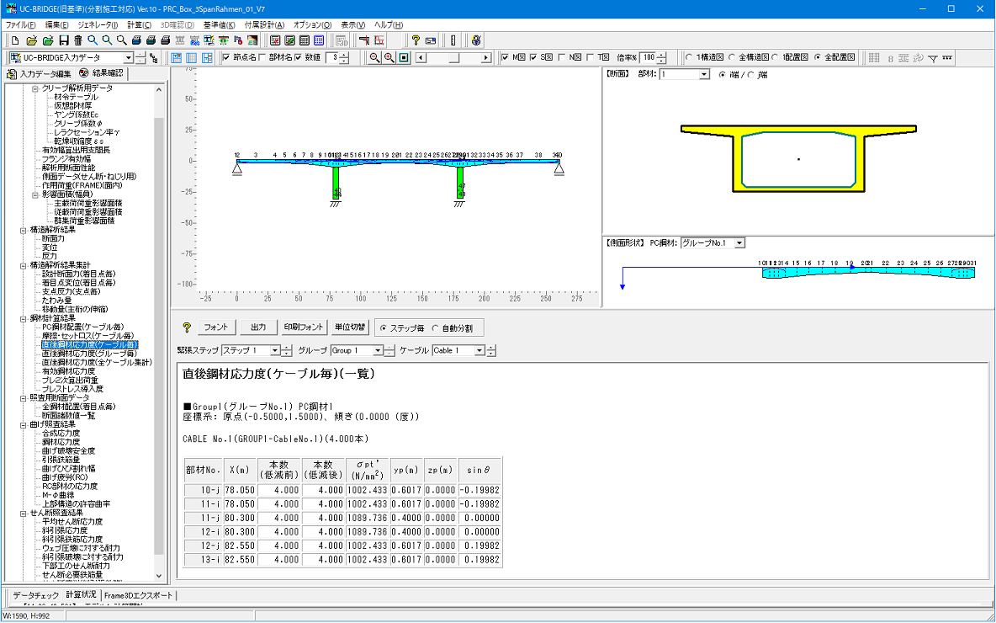Open the グループ Group 1 dropdown
The height and width of the screenshot is (623, 996).
coord(378,350)
